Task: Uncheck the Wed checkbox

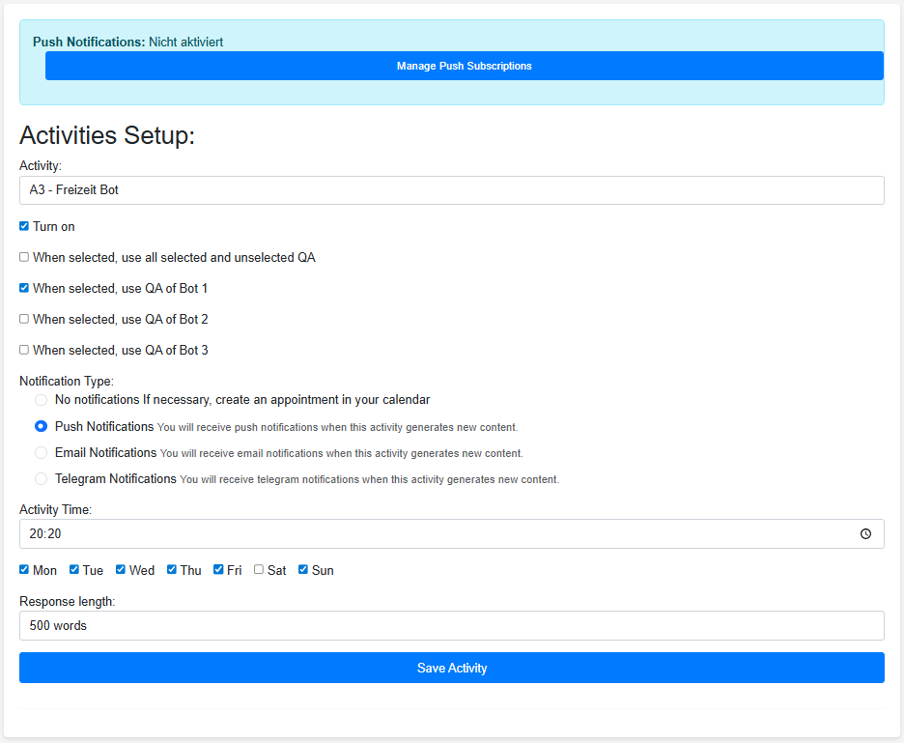Action: (x=120, y=569)
